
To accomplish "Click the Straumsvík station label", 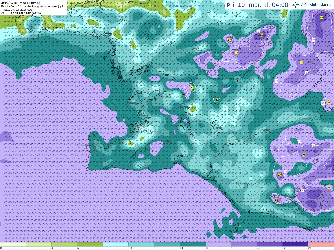I will click(124, 140).
